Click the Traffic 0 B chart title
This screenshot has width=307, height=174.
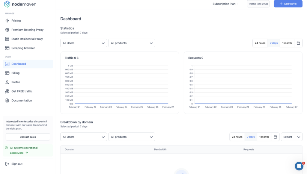click(x=72, y=58)
